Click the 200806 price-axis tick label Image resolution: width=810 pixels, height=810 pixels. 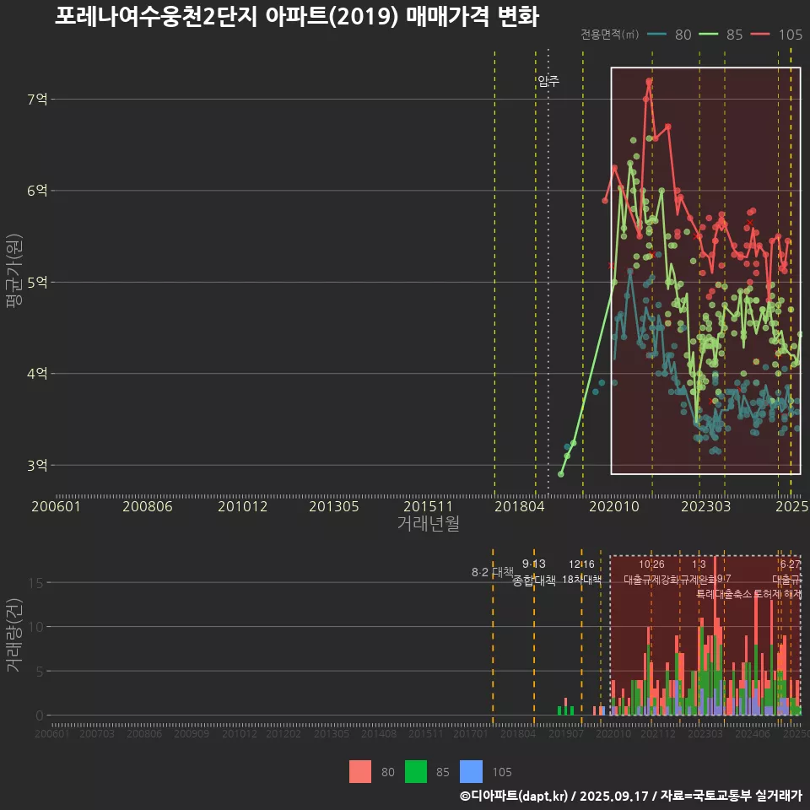[x=147, y=506]
